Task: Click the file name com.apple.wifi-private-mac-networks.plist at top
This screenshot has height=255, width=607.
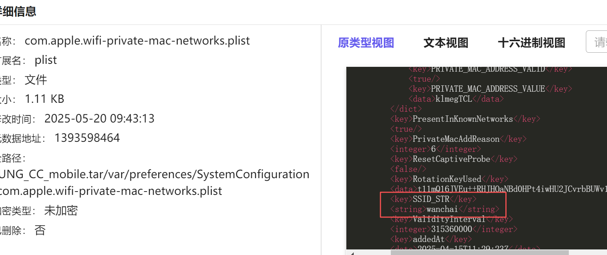Action: point(137,40)
